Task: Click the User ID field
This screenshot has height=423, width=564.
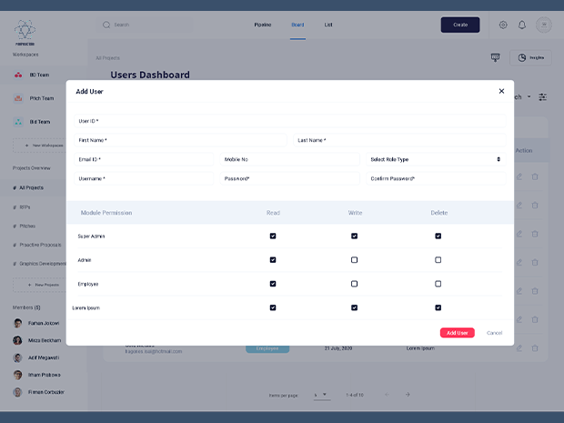Action: point(290,121)
